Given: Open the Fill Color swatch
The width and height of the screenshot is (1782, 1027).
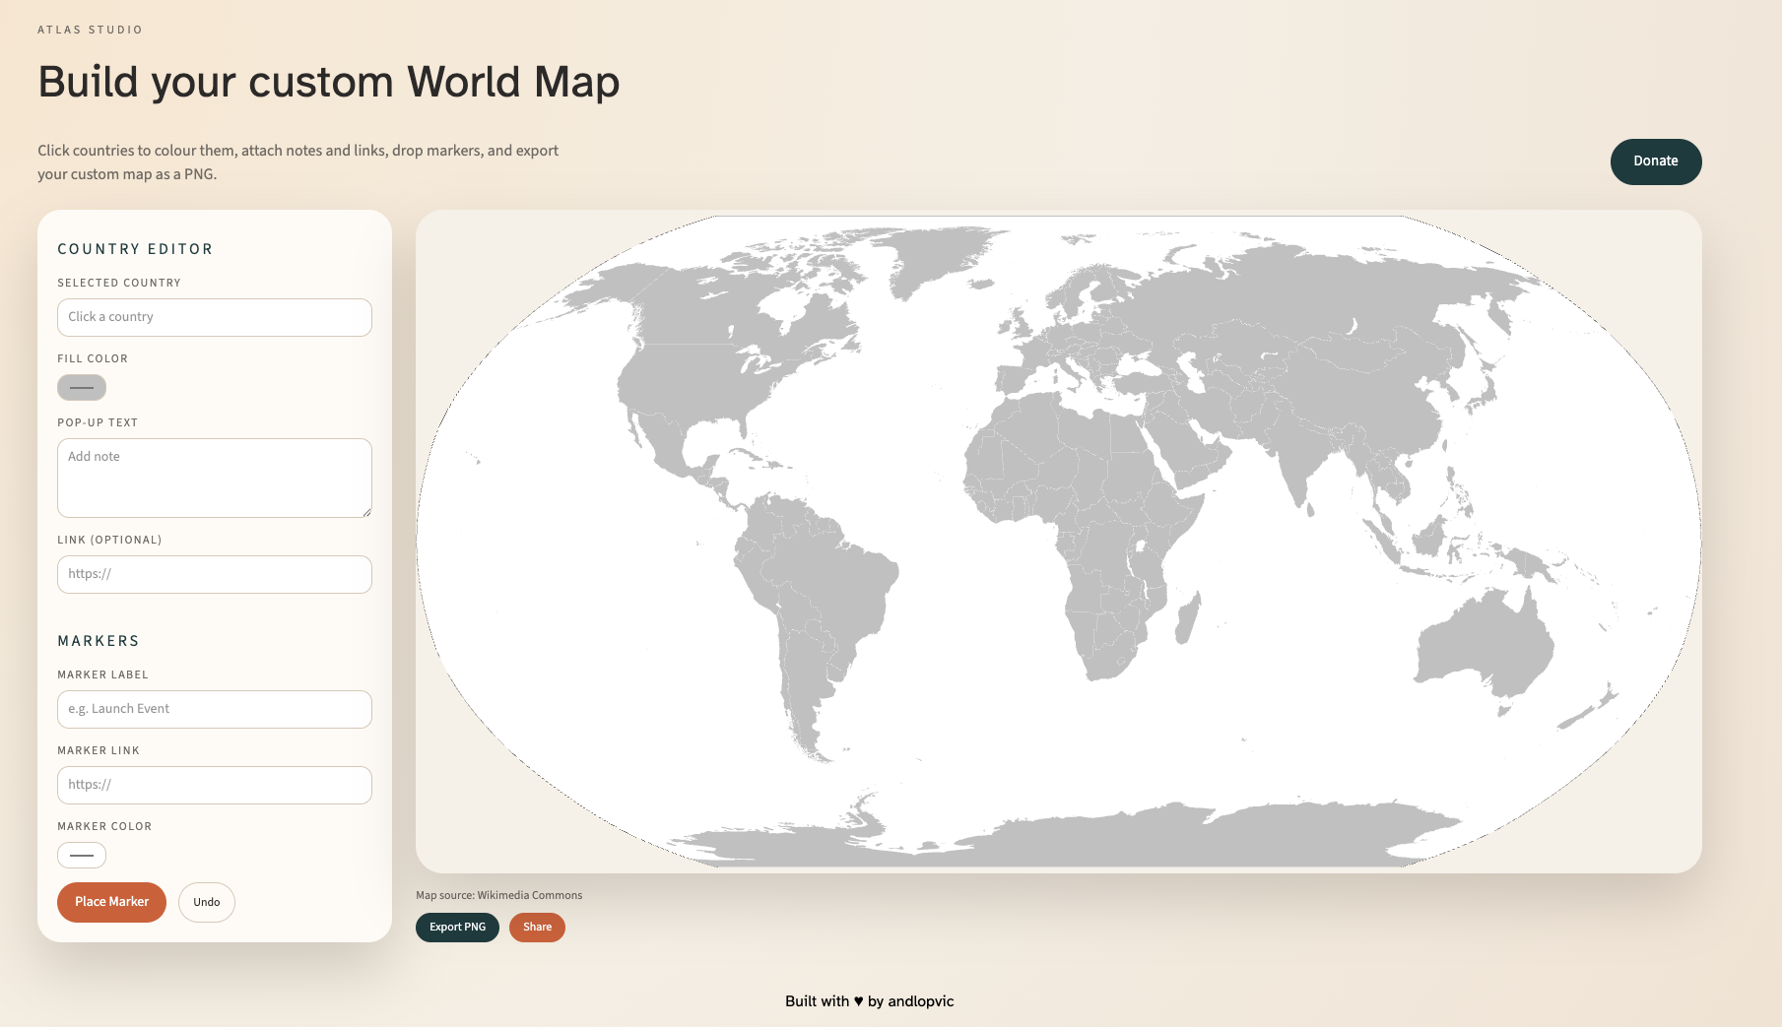Looking at the screenshot, I should pyautogui.click(x=82, y=388).
